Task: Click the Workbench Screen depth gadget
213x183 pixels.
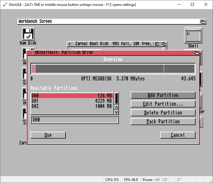Action: click(x=203, y=22)
